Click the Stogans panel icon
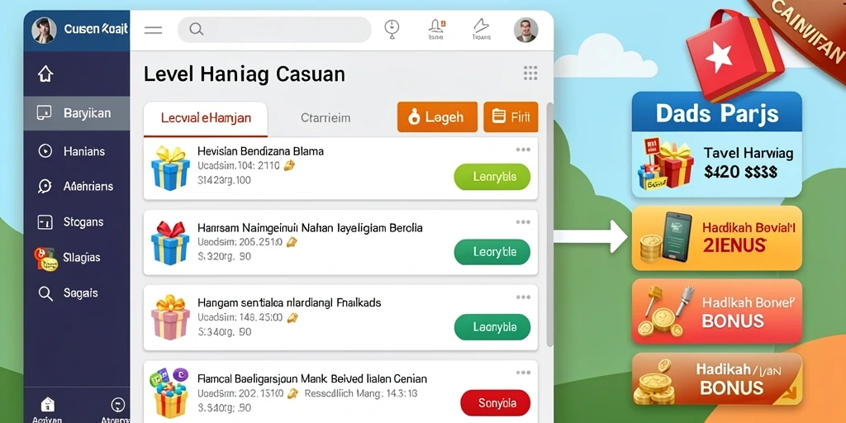846x423 pixels. pos(45,221)
